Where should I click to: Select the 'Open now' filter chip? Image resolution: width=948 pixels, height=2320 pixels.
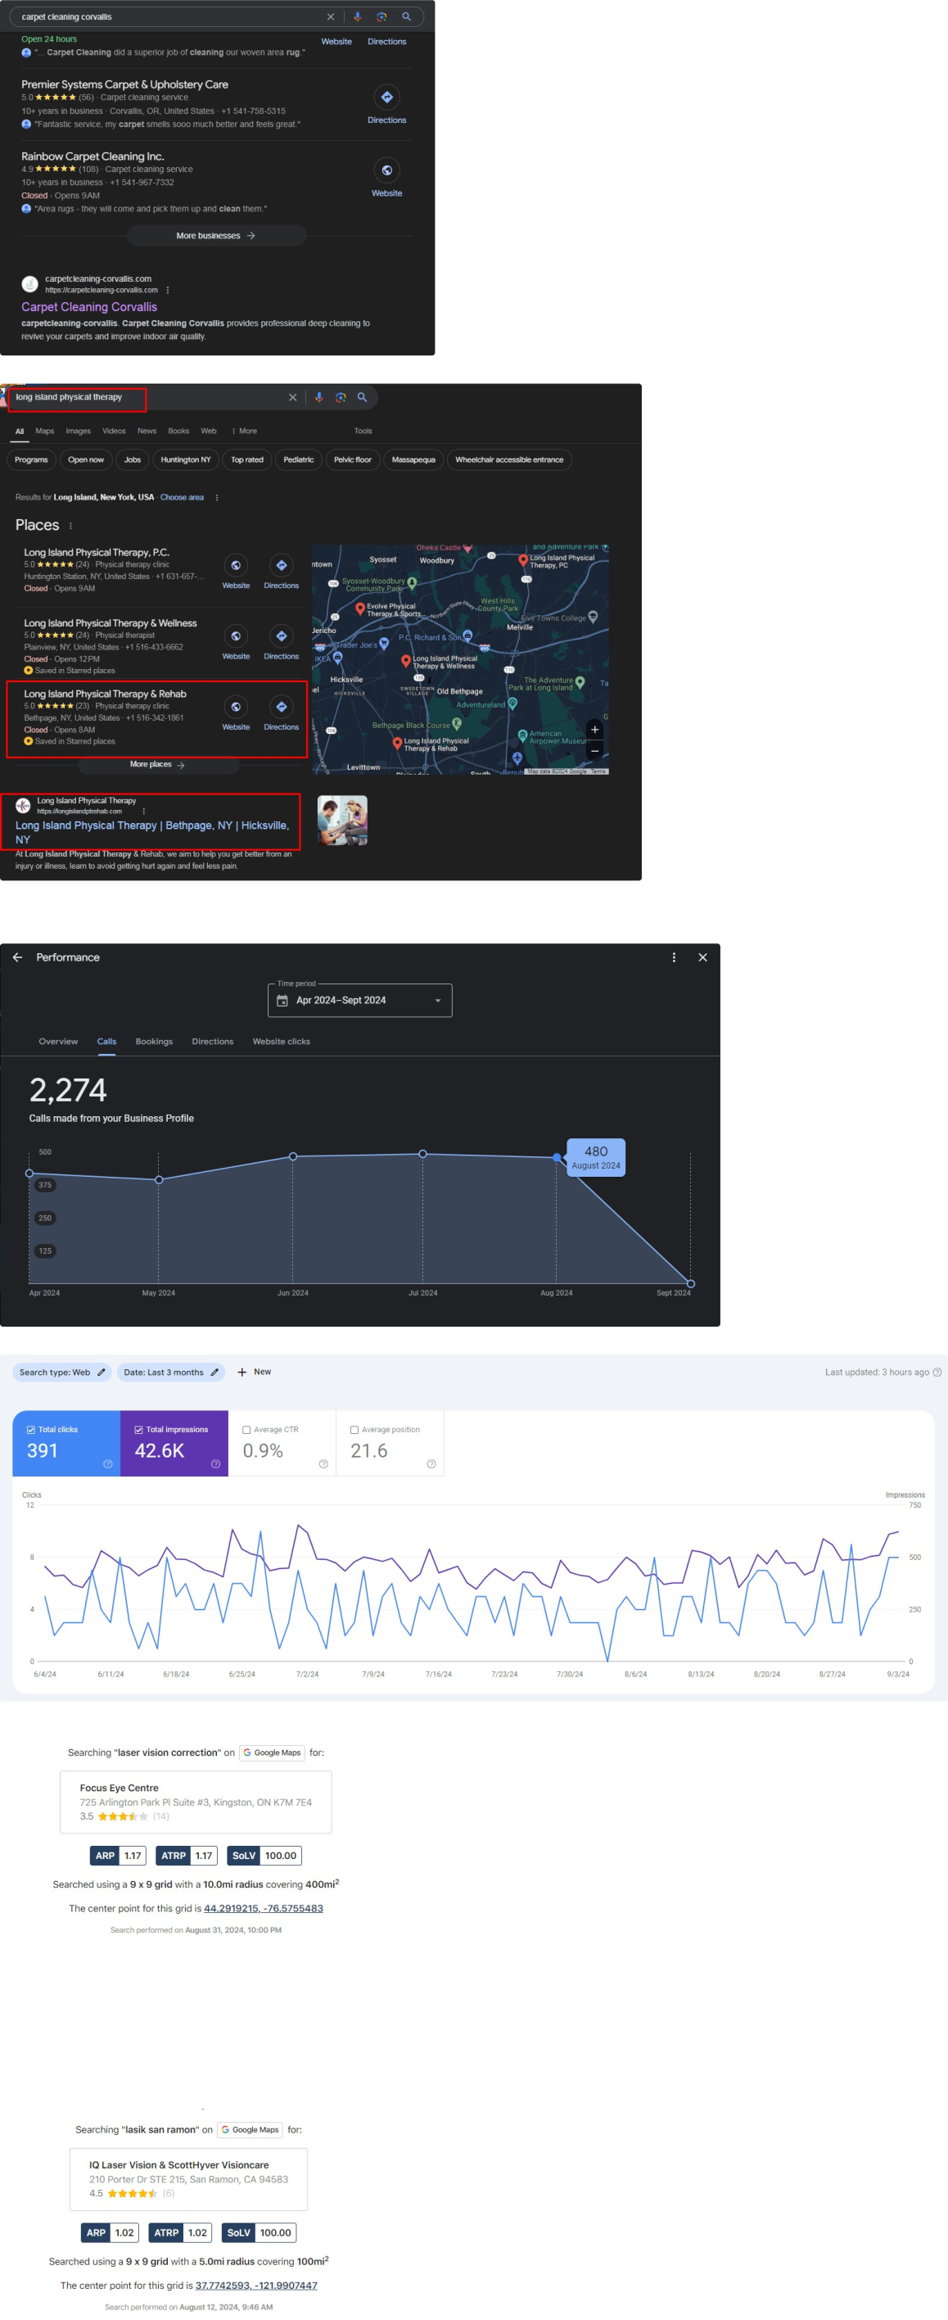click(85, 460)
